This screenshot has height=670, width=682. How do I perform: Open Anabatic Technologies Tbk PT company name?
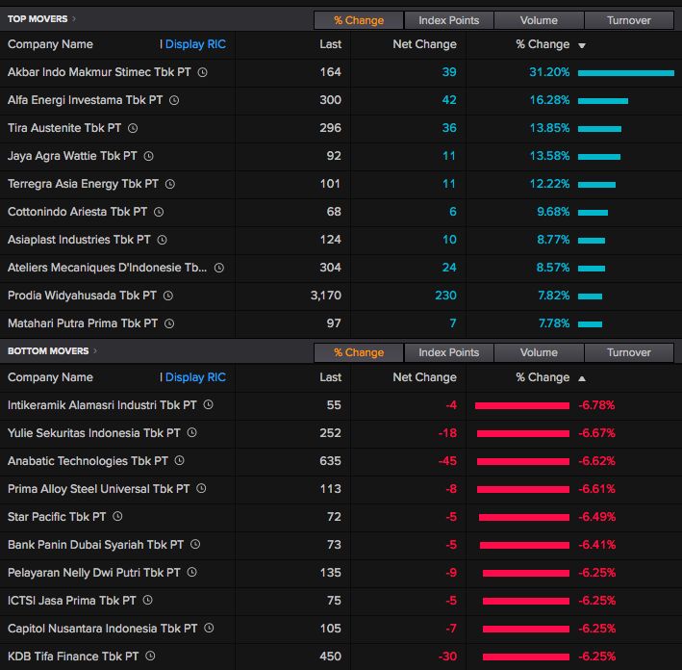(x=88, y=461)
